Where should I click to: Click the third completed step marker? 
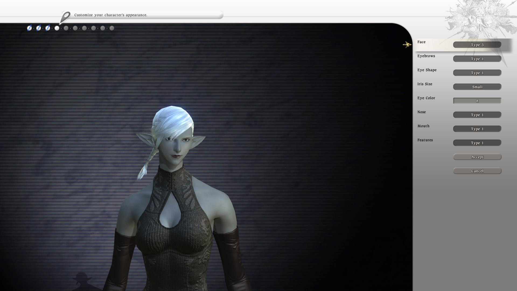point(48,28)
